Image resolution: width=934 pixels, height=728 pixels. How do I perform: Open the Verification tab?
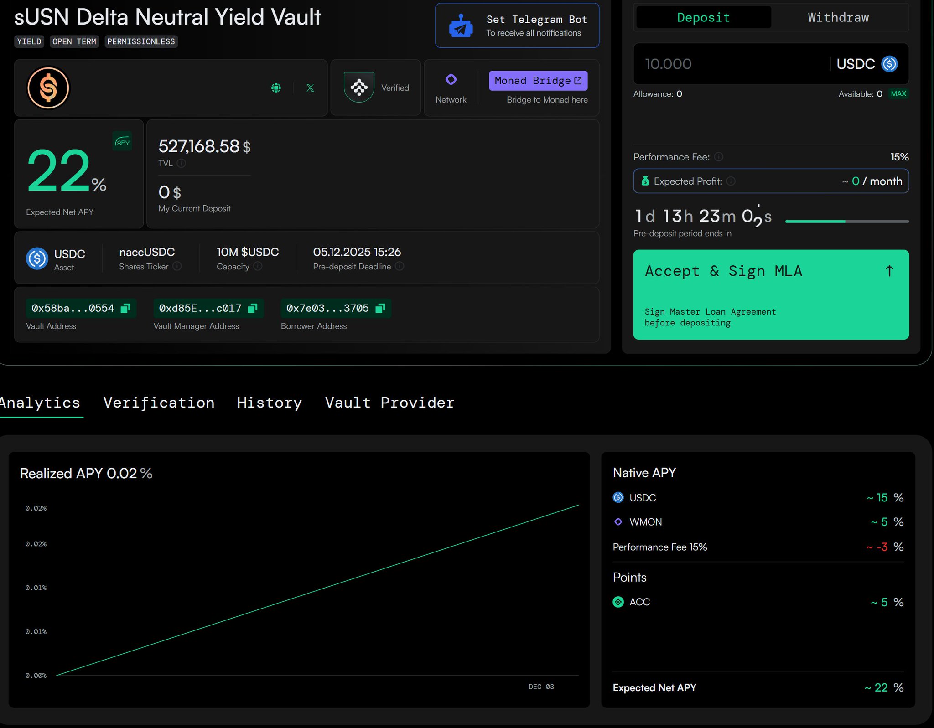(x=159, y=403)
